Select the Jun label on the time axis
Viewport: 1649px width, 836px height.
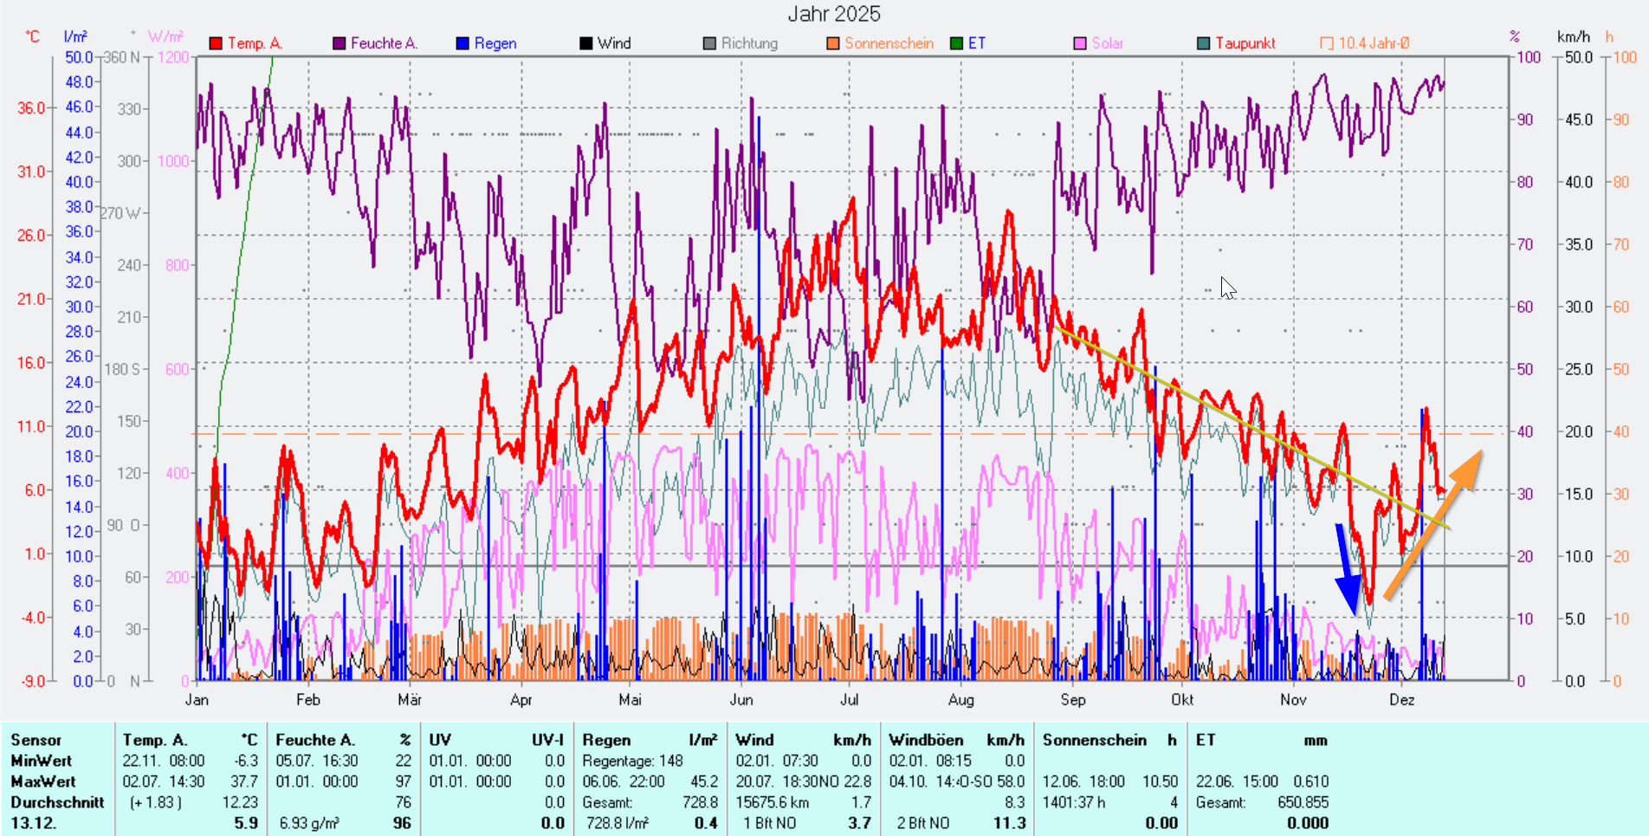pyautogui.click(x=741, y=700)
